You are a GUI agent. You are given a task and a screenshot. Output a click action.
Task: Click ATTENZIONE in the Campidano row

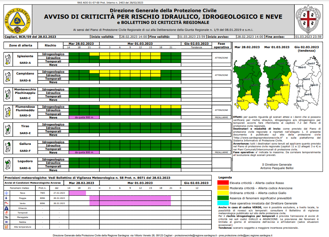click(x=222, y=75)
